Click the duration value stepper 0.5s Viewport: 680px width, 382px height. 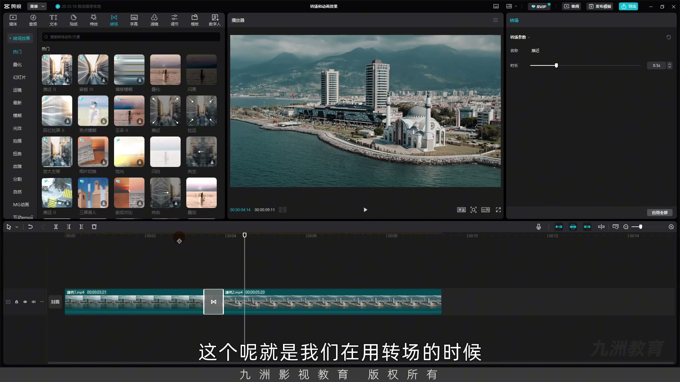pyautogui.click(x=669, y=65)
